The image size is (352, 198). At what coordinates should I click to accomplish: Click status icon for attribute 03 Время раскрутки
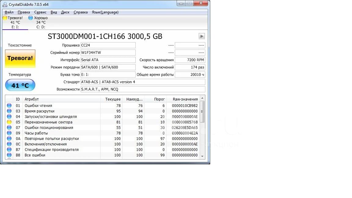pyautogui.click(x=9, y=111)
